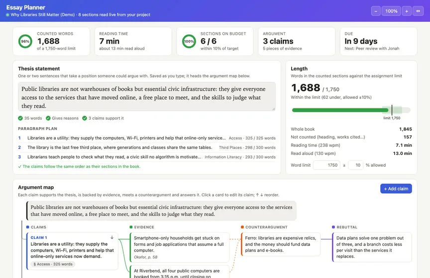The width and height of the screenshot is (430, 278).
Task: Click the green check beside 35 words
Action: tap(20, 118)
